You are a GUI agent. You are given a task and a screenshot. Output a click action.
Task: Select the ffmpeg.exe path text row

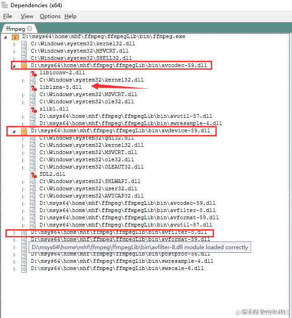click(103, 37)
